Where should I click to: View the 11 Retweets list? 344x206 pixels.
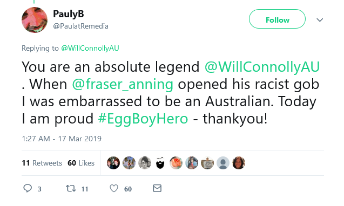pyautogui.click(x=42, y=163)
